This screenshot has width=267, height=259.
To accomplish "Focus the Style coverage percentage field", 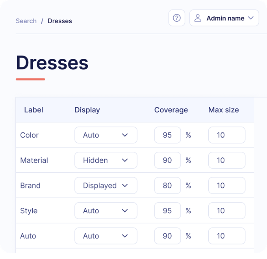I will (167, 211).
